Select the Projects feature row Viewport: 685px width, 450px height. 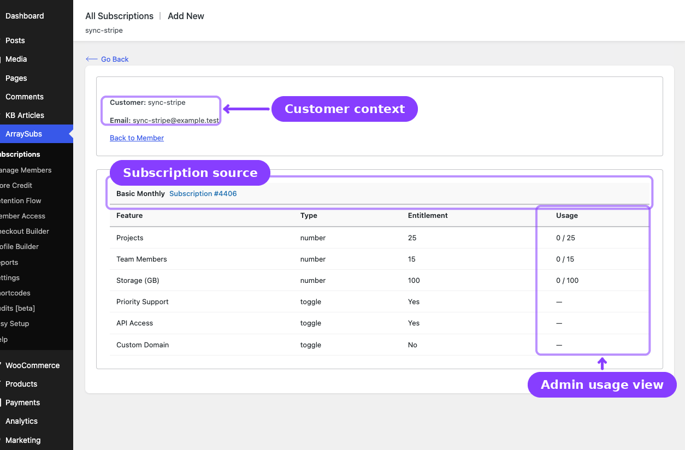tap(379, 238)
